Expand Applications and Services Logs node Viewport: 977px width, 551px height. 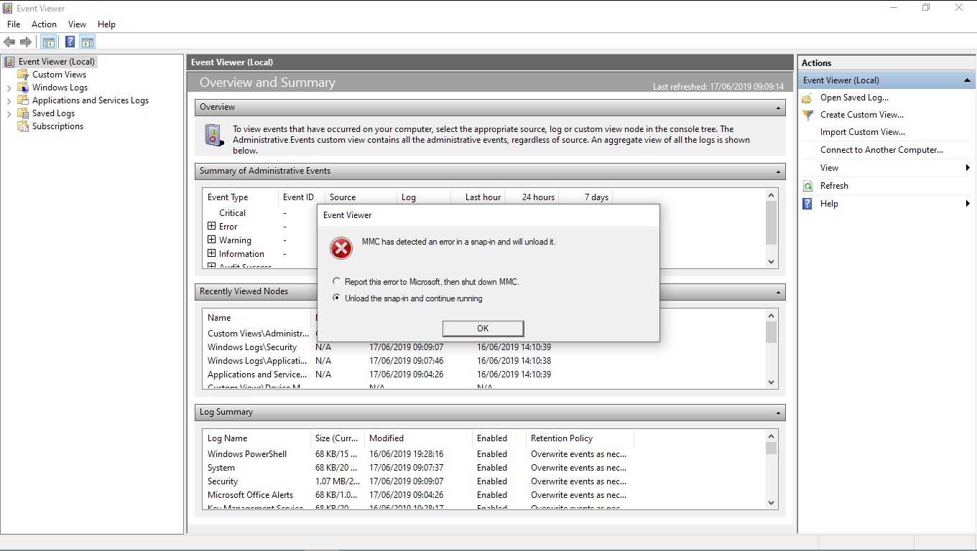(9, 100)
